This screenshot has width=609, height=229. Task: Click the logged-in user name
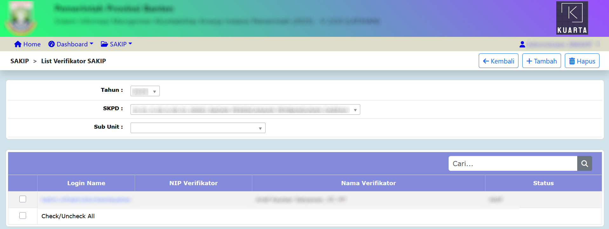563,44
